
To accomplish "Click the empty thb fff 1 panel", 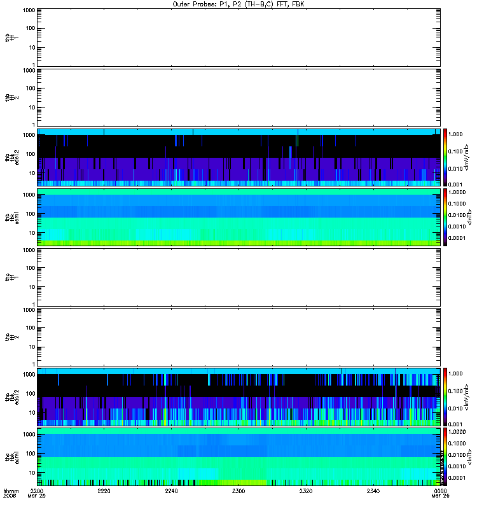I will coord(239,38).
